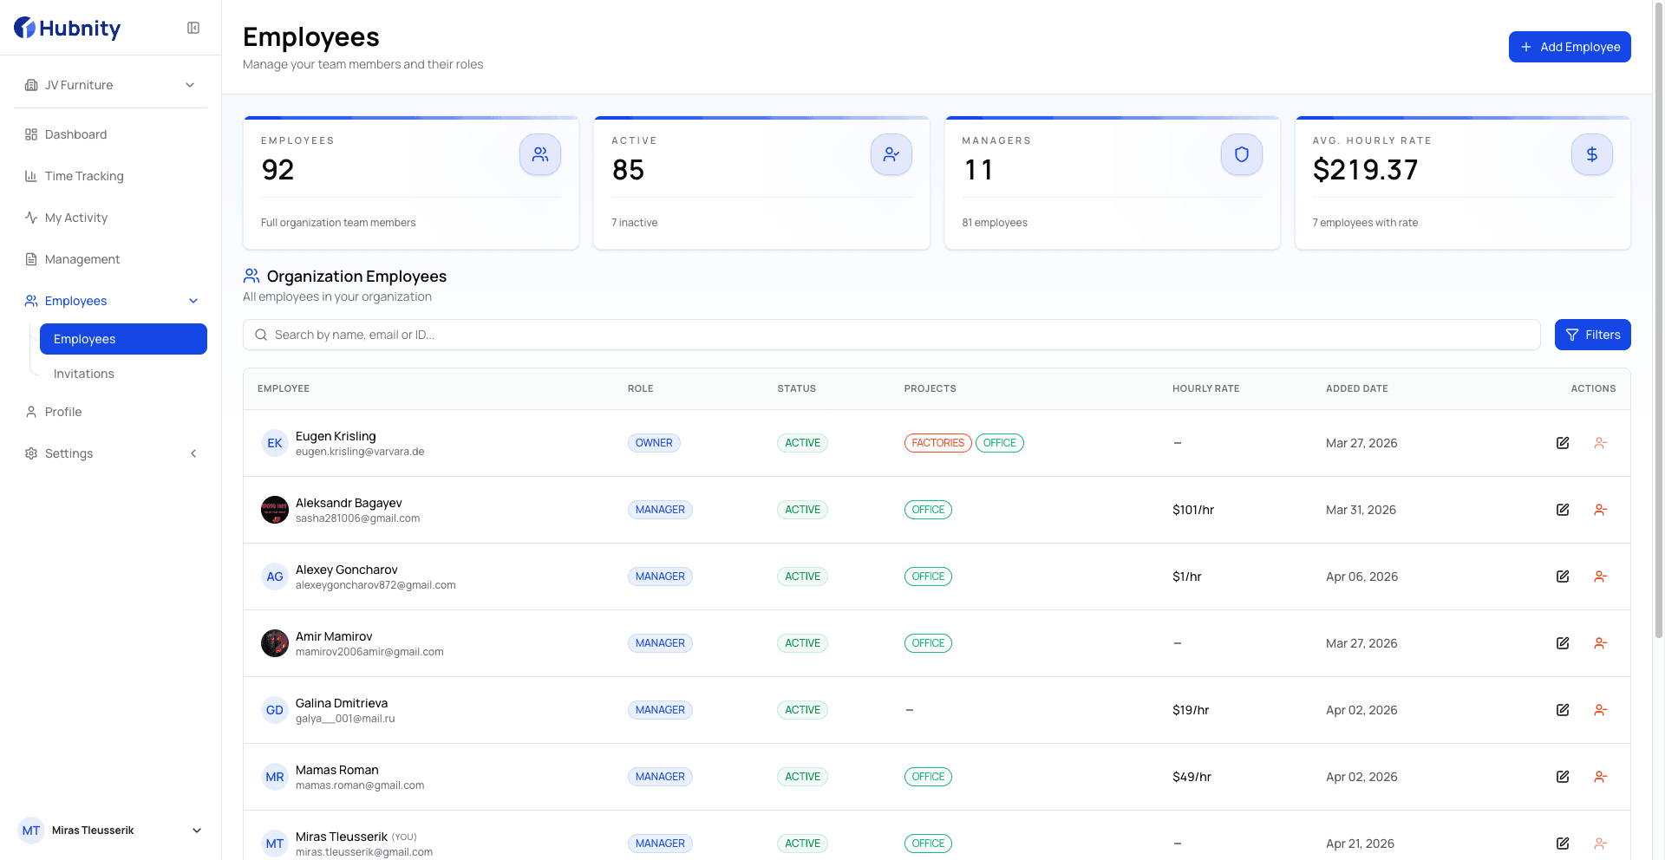Click the Hubnity logo
Viewport: 1665px width, 860px height.
(x=68, y=28)
